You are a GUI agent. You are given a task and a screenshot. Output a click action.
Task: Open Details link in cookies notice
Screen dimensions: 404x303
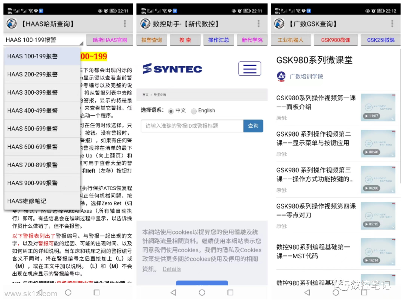point(172,269)
